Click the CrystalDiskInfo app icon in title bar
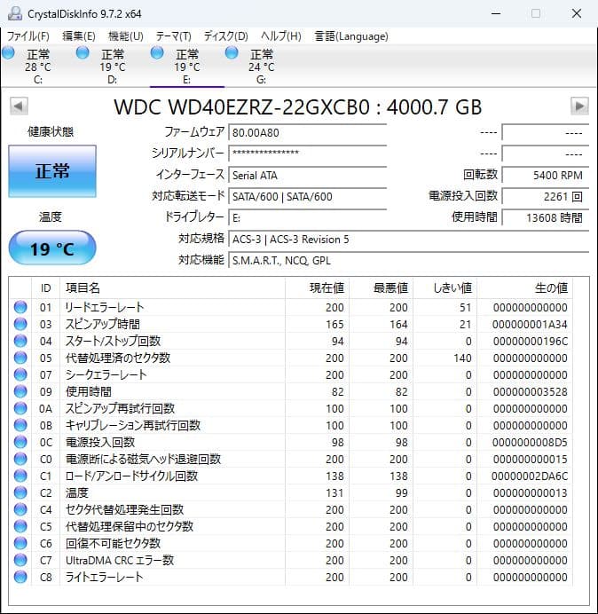 [x=15, y=13]
